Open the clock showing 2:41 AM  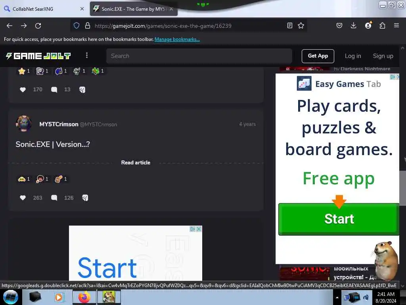(x=386, y=297)
